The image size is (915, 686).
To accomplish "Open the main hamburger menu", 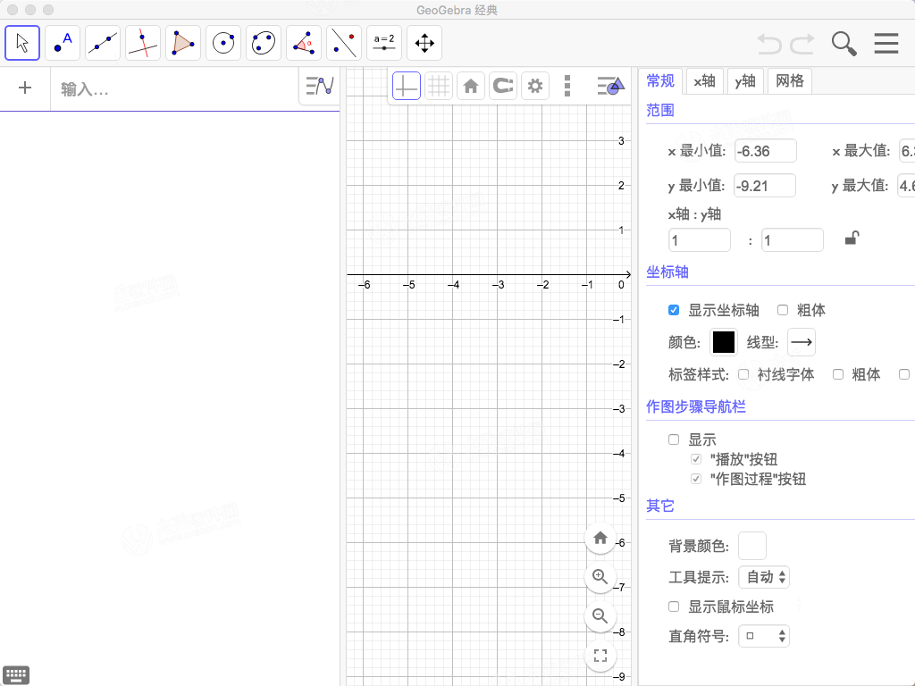I will [886, 44].
